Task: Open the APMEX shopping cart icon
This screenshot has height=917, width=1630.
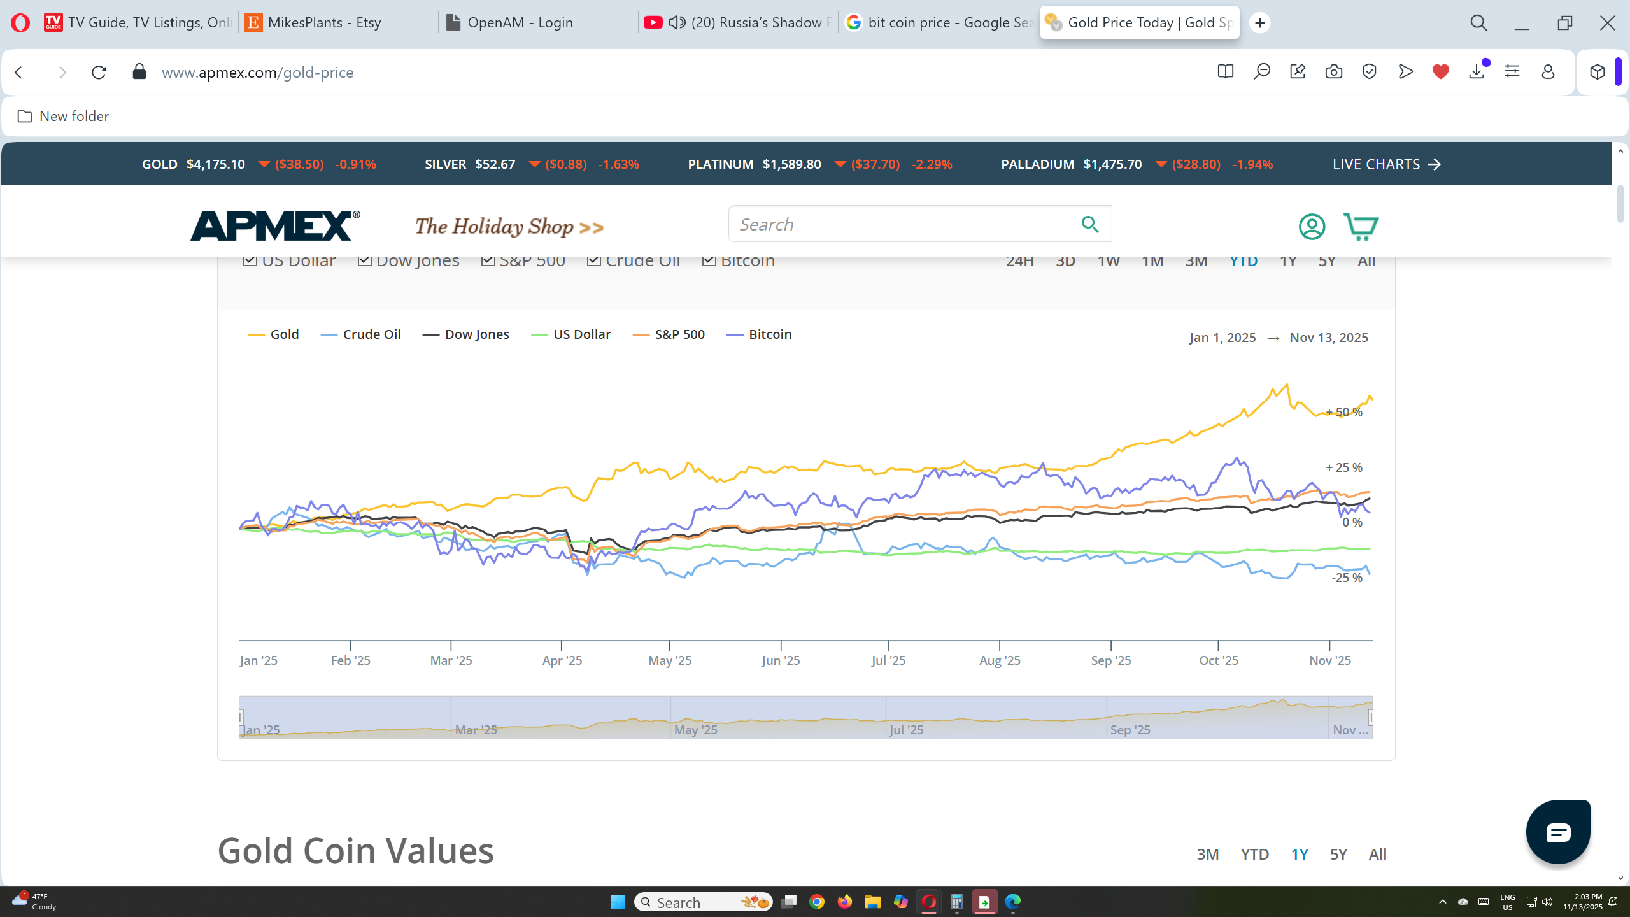Action: tap(1360, 227)
